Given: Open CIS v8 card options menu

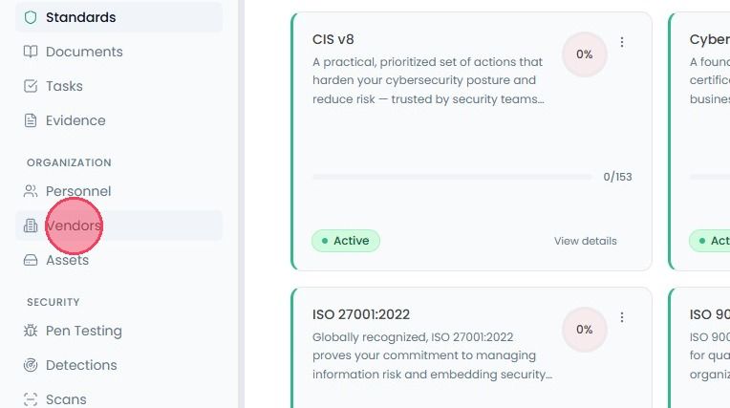Looking at the screenshot, I should (x=622, y=42).
